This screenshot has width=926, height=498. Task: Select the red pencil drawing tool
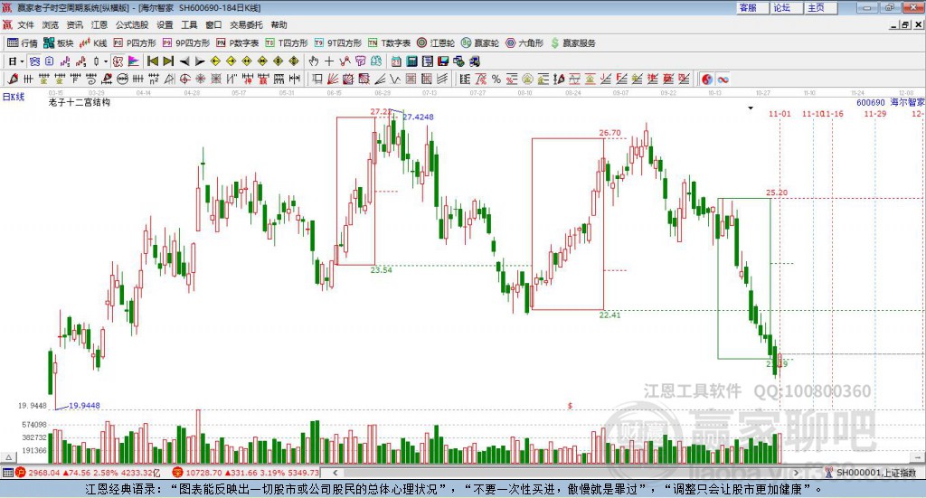[13, 79]
